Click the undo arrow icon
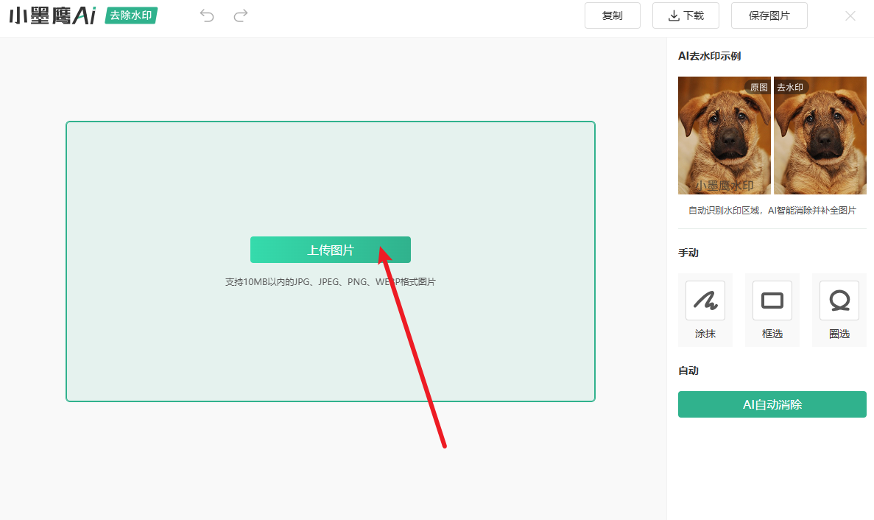 tap(207, 15)
